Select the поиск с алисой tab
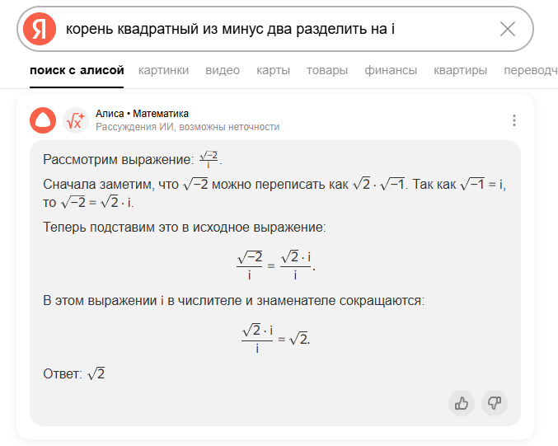The height and width of the screenshot is (446, 558). click(x=77, y=71)
